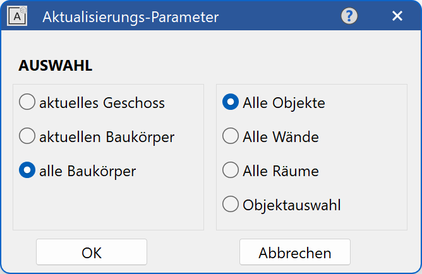Image resolution: width=422 pixels, height=274 pixels.
Task: Close the Aktualisierungs-Parameter dialog
Action: (397, 16)
